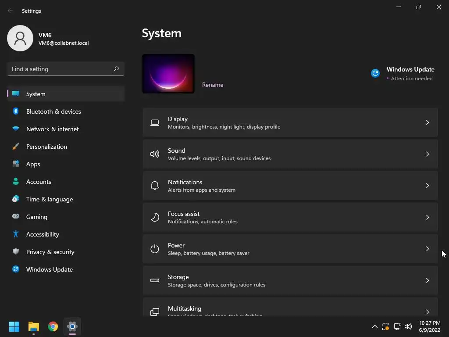Click the Display laptop icon

tap(155, 123)
